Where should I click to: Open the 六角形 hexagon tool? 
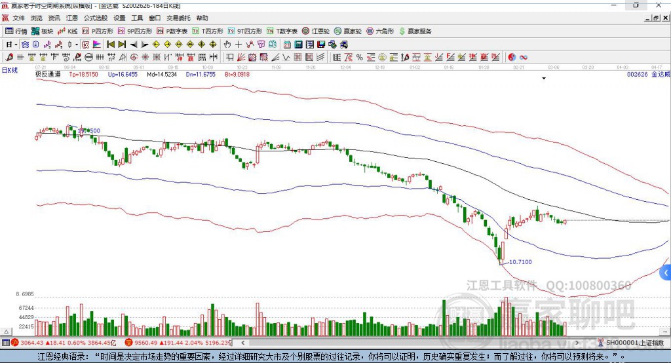click(x=380, y=31)
